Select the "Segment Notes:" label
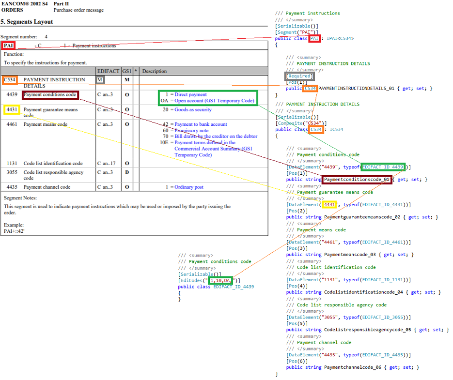The image size is (453, 380). click(20, 198)
